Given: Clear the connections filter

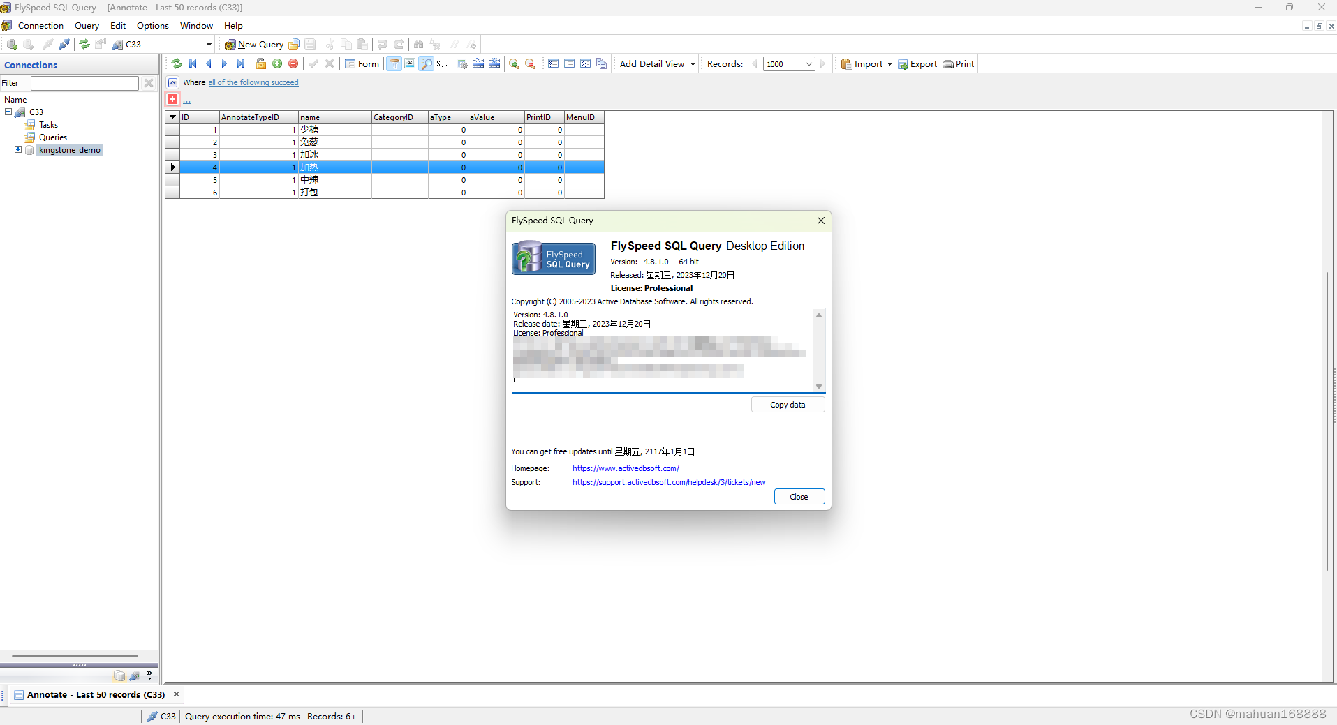Looking at the screenshot, I should [x=149, y=83].
